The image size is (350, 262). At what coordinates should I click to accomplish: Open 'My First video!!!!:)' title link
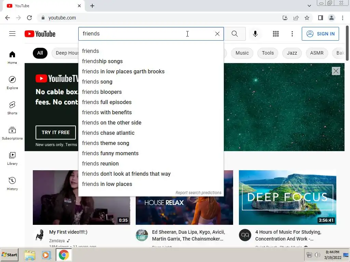pyautogui.click(x=68, y=232)
